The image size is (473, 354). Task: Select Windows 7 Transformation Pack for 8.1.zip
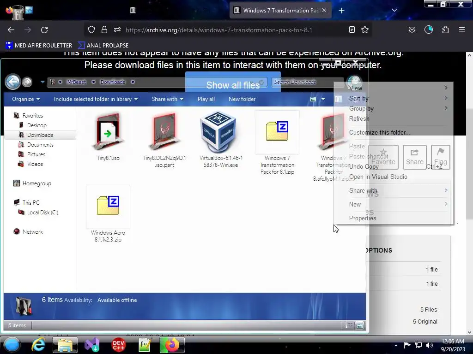point(277,131)
